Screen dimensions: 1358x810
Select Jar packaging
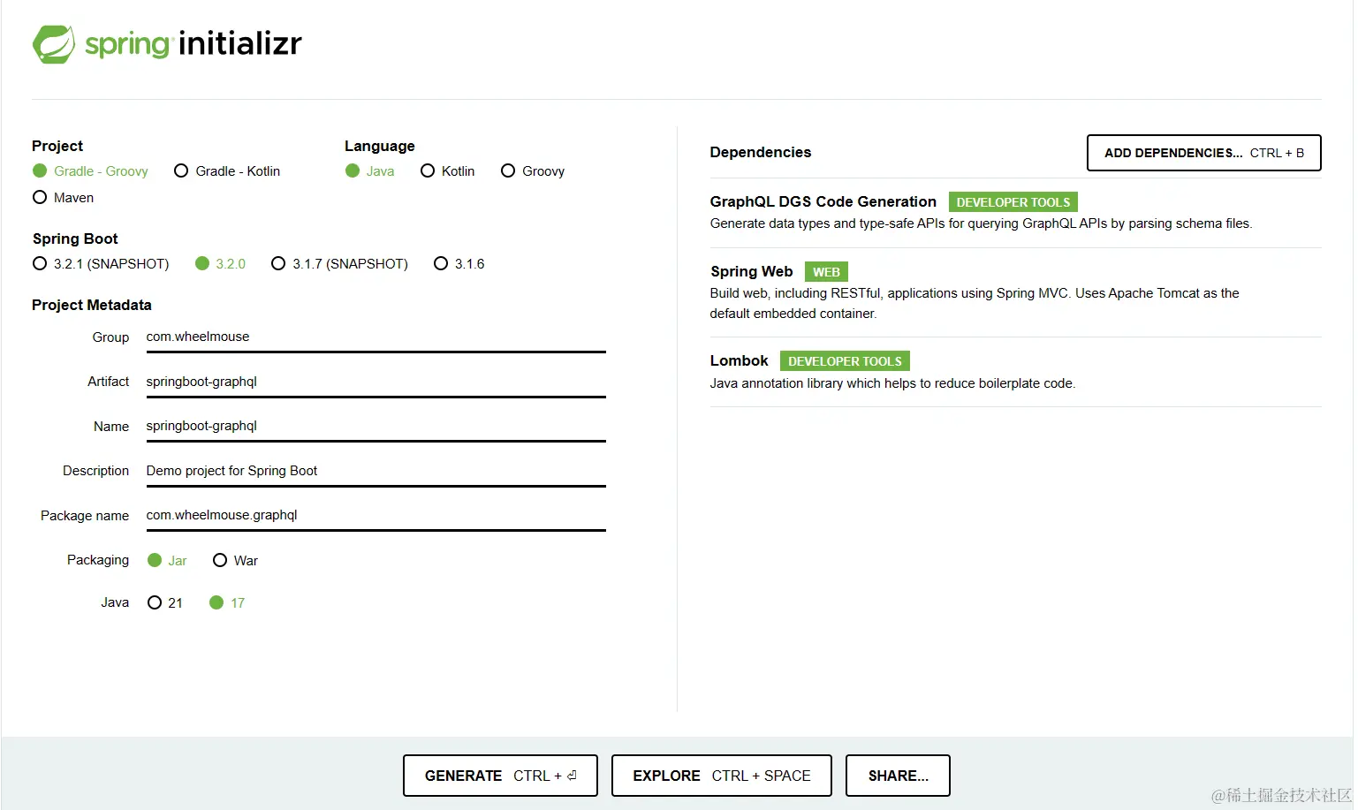[x=168, y=561]
